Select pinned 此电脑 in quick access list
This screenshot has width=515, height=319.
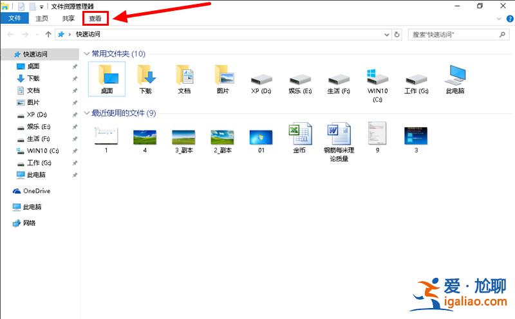click(36, 175)
